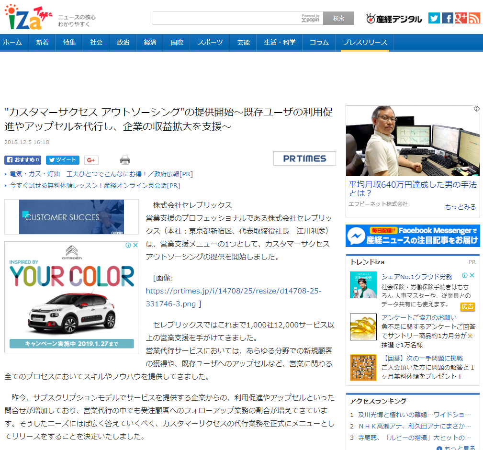Open the 生活・科学 navigation tab
Screen dimensions: 483x450
tap(280, 42)
